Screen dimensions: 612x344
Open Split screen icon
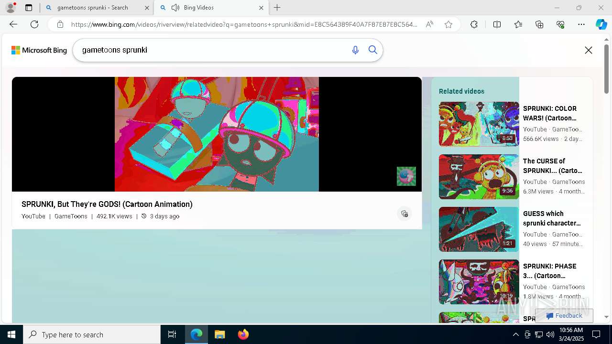click(x=497, y=24)
